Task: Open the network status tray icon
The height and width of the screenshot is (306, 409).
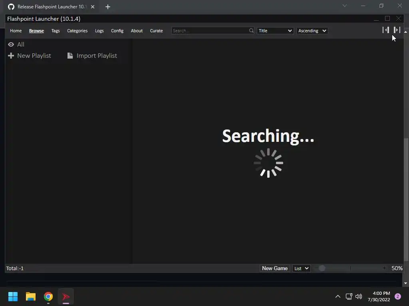Action: [x=349, y=296]
